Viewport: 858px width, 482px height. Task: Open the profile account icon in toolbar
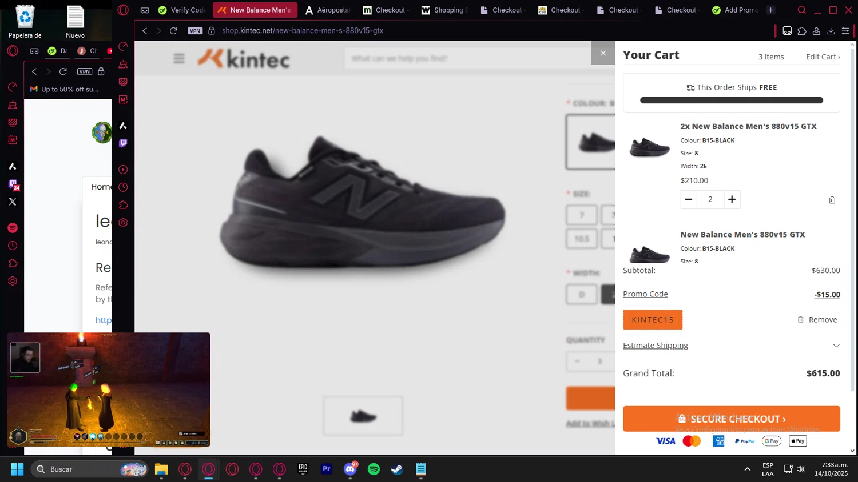click(817, 31)
